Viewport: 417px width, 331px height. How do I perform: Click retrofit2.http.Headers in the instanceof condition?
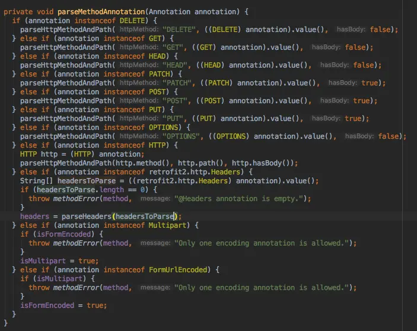195,172
